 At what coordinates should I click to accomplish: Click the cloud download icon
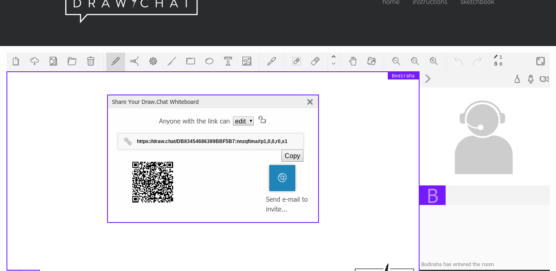[x=35, y=61]
